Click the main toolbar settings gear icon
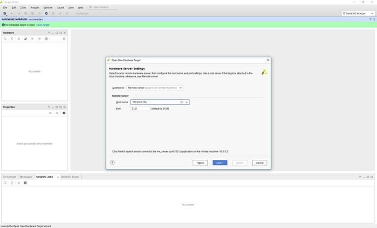 point(46,13)
